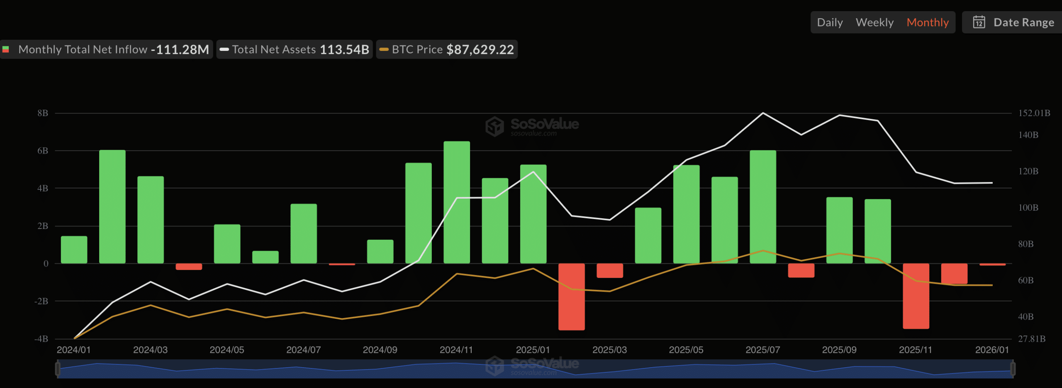The image size is (1062, 388).
Task: Toggle Monthly Total Net Inflow series visibility
Action: [83, 49]
